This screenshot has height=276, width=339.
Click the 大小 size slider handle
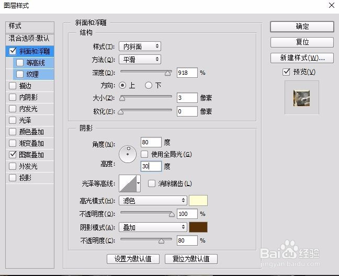tap(122, 98)
